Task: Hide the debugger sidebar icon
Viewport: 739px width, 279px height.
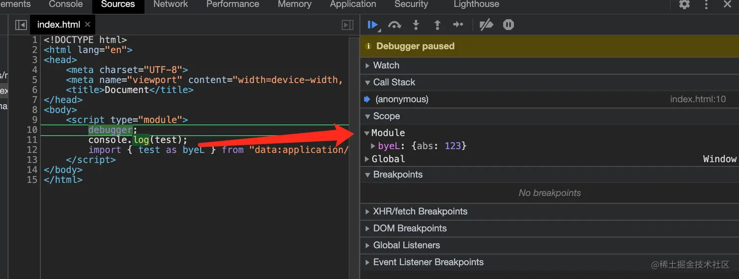Action: [x=348, y=24]
